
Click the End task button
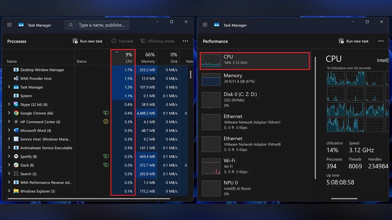(x=122, y=41)
